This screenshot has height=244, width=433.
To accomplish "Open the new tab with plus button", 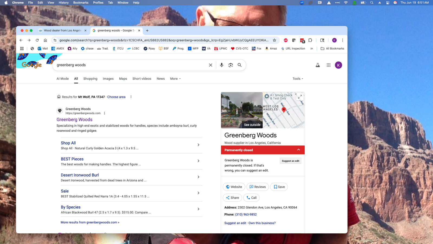I will click(x=147, y=31).
